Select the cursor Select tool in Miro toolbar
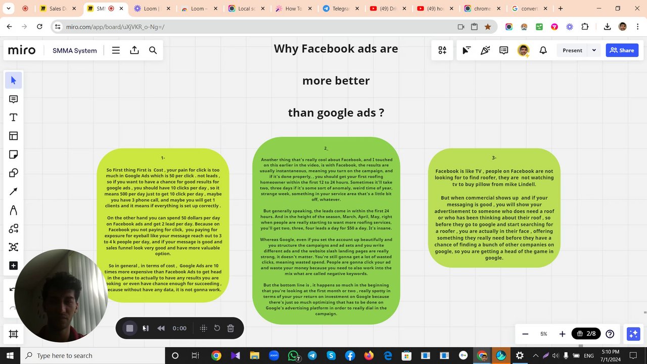Screen dimensions: 647x364 [x=14, y=80]
